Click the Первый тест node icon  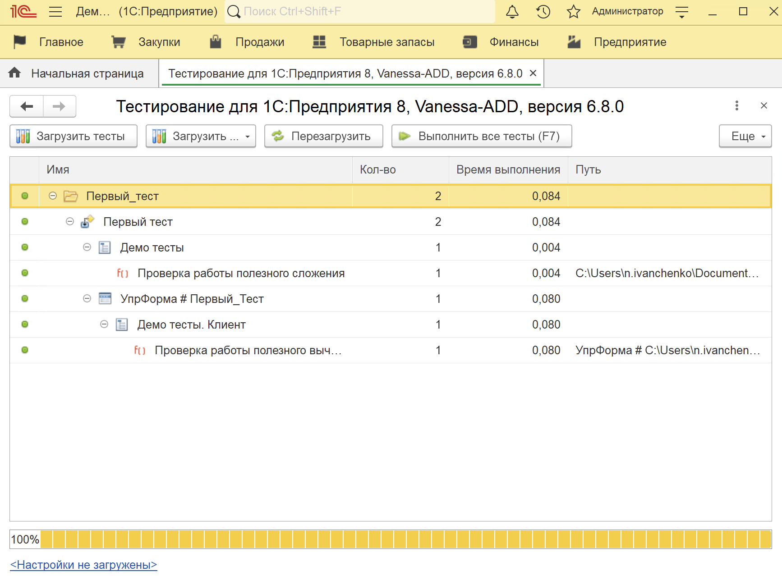click(x=87, y=222)
